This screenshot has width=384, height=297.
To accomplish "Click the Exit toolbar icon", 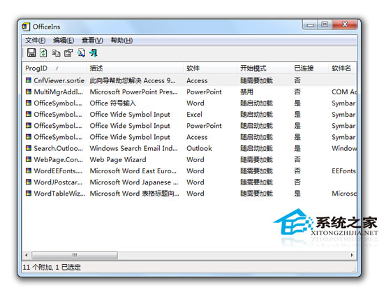I will pos(94,52).
